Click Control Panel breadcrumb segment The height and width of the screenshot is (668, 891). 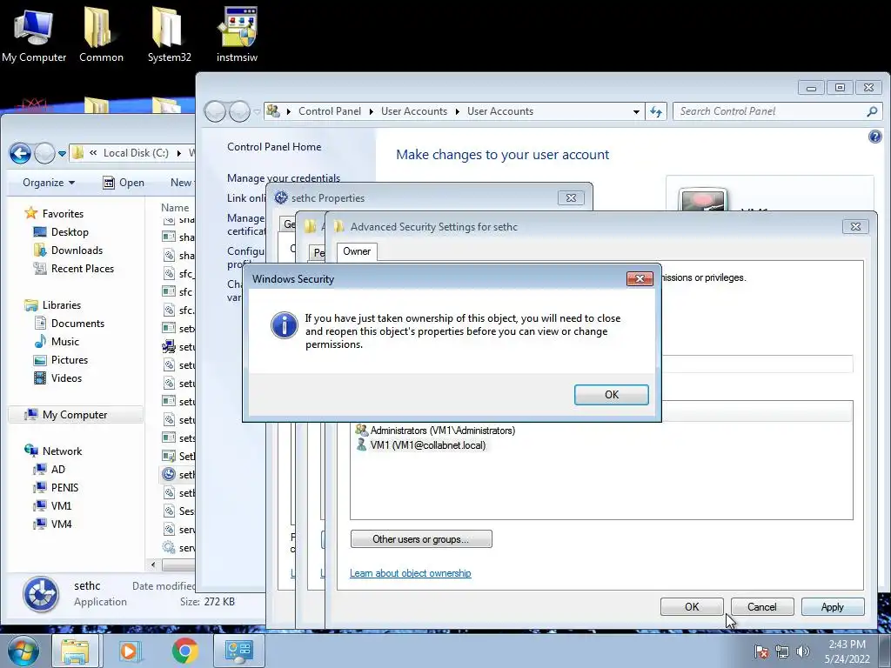(x=330, y=111)
